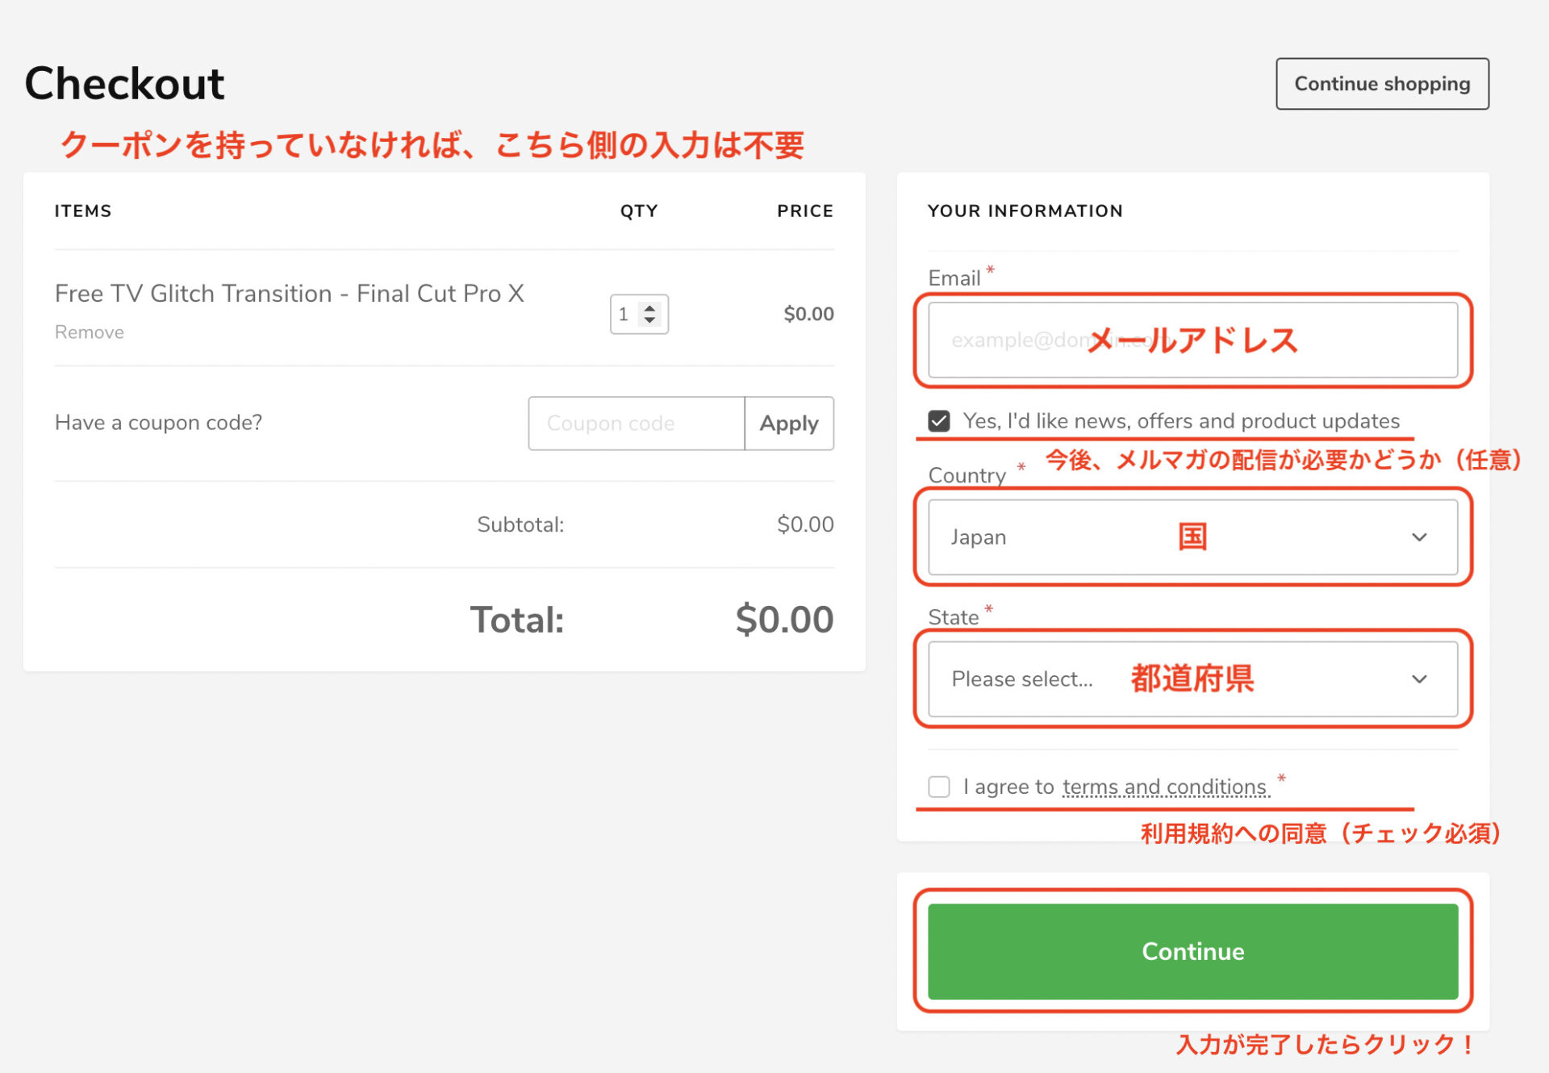The height and width of the screenshot is (1073, 1549).
Task: Click the chevron arrow in Country field
Action: [x=1419, y=537]
